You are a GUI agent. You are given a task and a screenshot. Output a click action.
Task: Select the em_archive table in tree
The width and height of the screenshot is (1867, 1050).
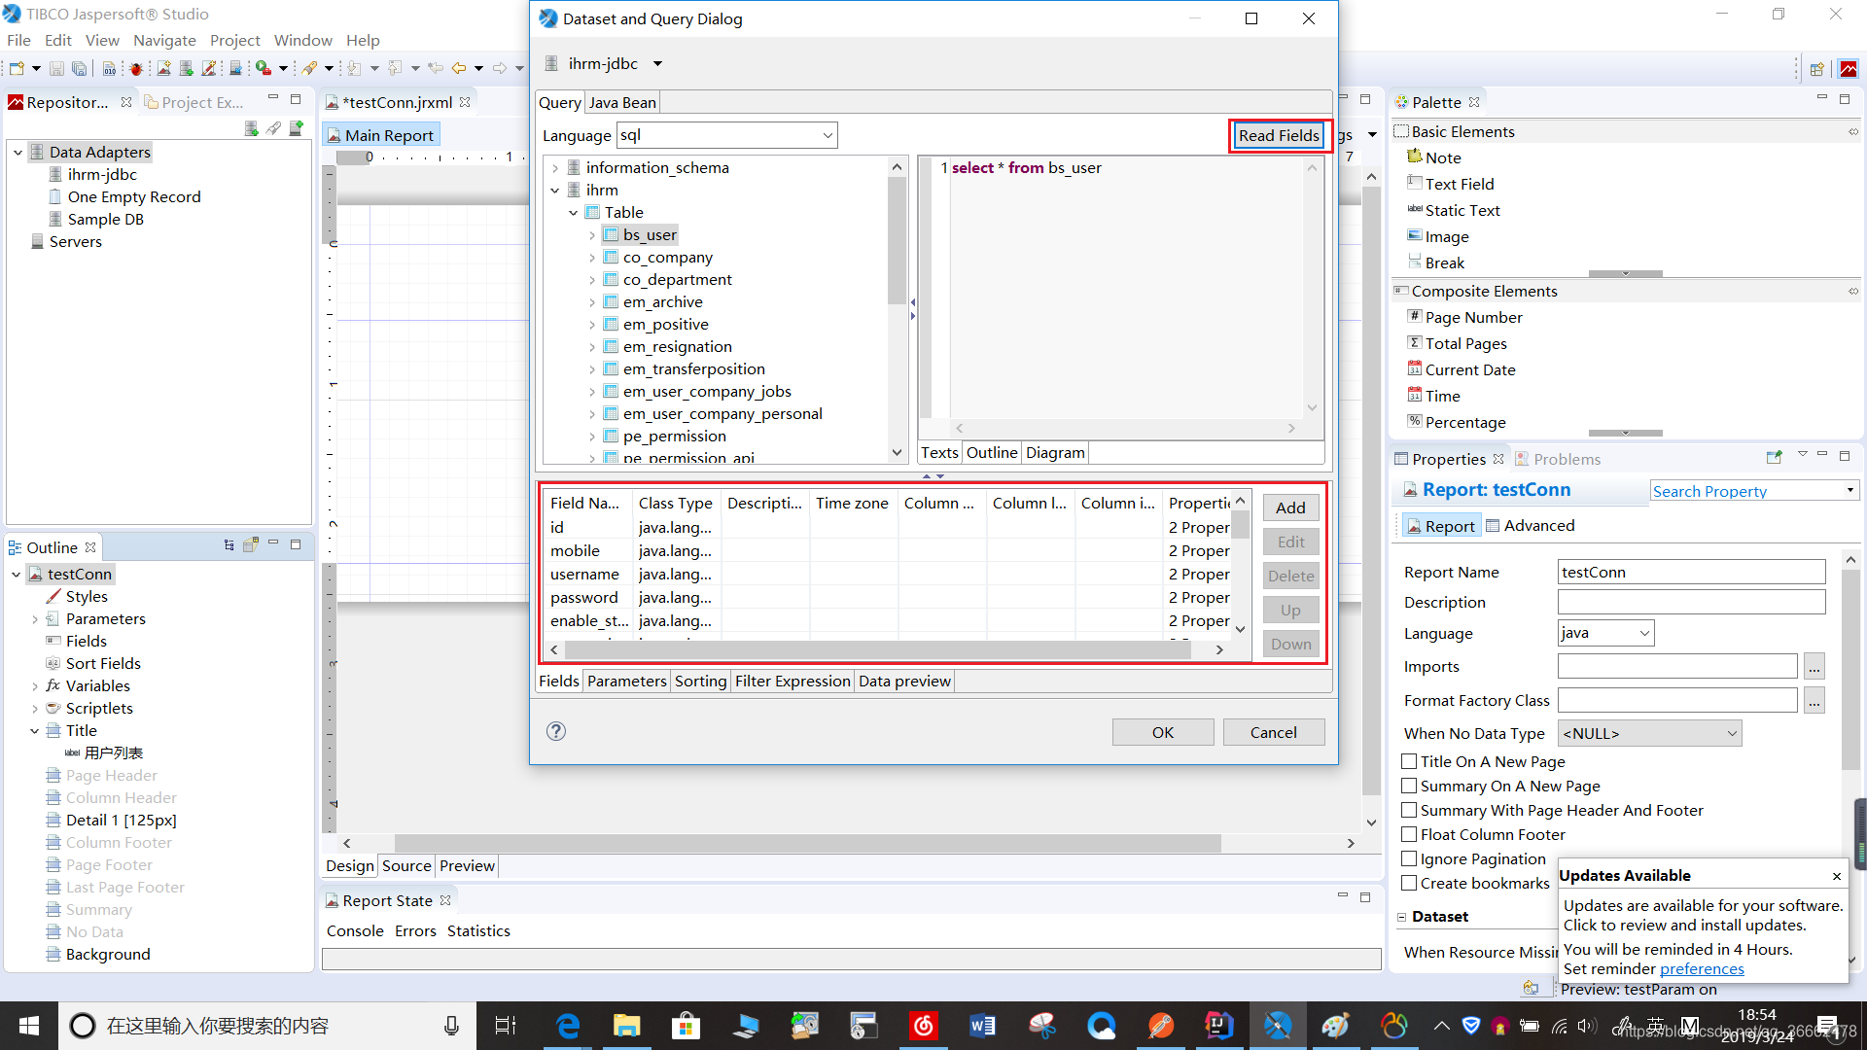point(662,302)
